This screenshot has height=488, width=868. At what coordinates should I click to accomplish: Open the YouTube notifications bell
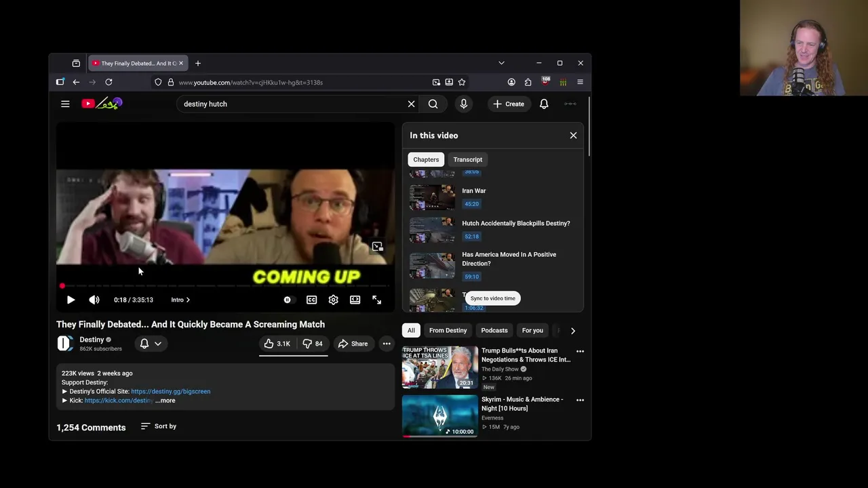pyautogui.click(x=544, y=104)
